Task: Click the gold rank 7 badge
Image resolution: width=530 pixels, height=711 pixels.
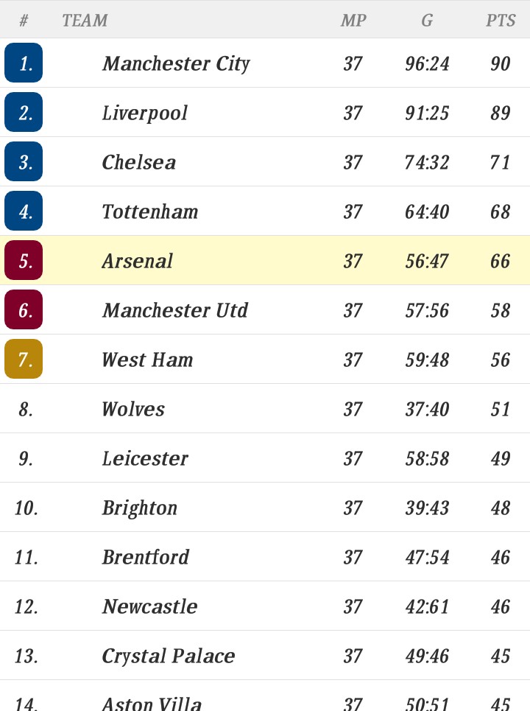Action: tap(24, 360)
